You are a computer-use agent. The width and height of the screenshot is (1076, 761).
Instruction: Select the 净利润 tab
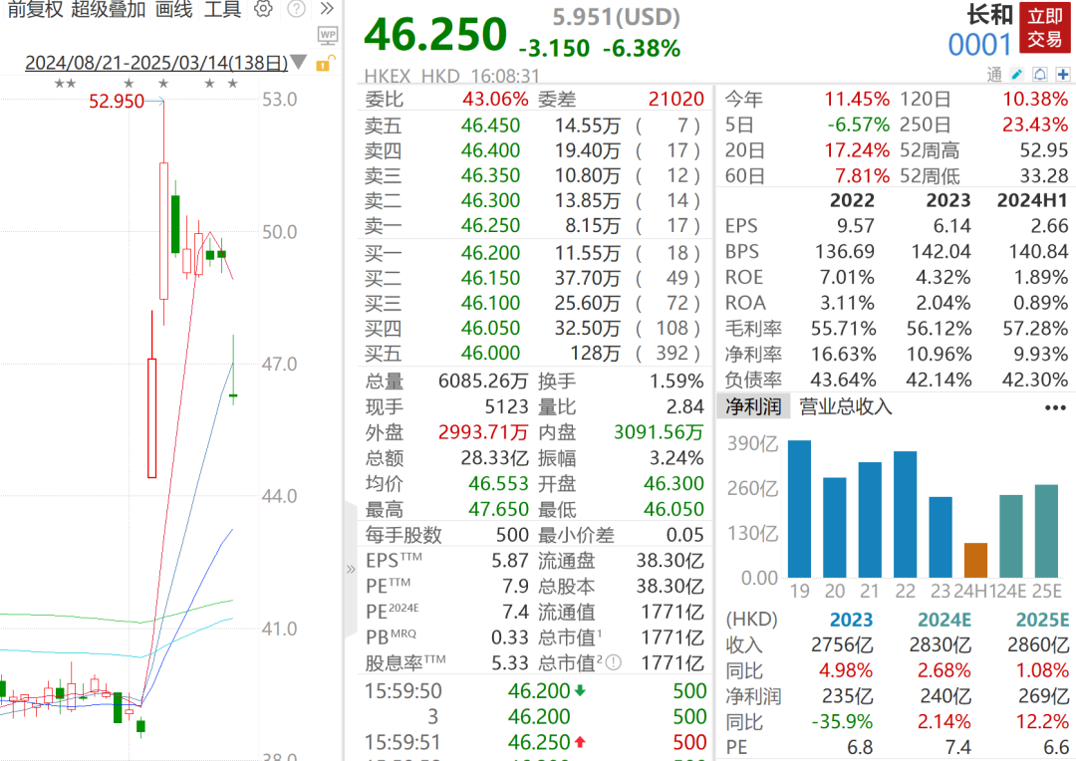coord(754,406)
